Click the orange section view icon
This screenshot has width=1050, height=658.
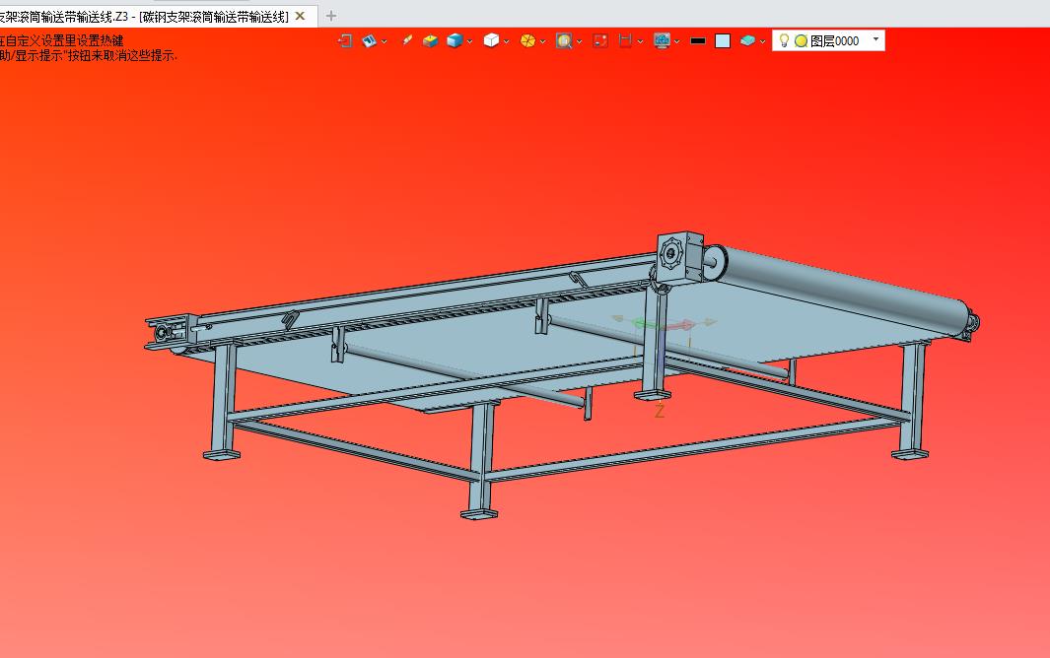coord(527,40)
